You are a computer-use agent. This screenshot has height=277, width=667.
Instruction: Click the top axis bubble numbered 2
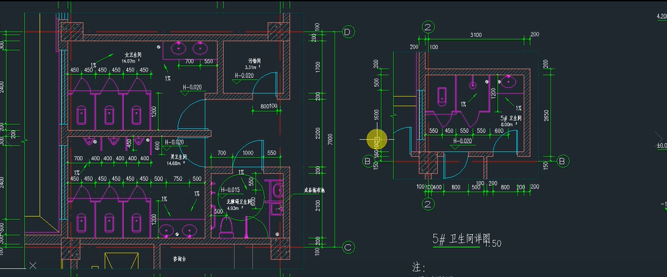coord(428,27)
